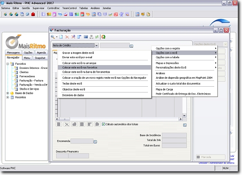Screen dimensions: 242x175
Task: Click grid horizontal scrollbar right arrow
Action: pos(180,119)
